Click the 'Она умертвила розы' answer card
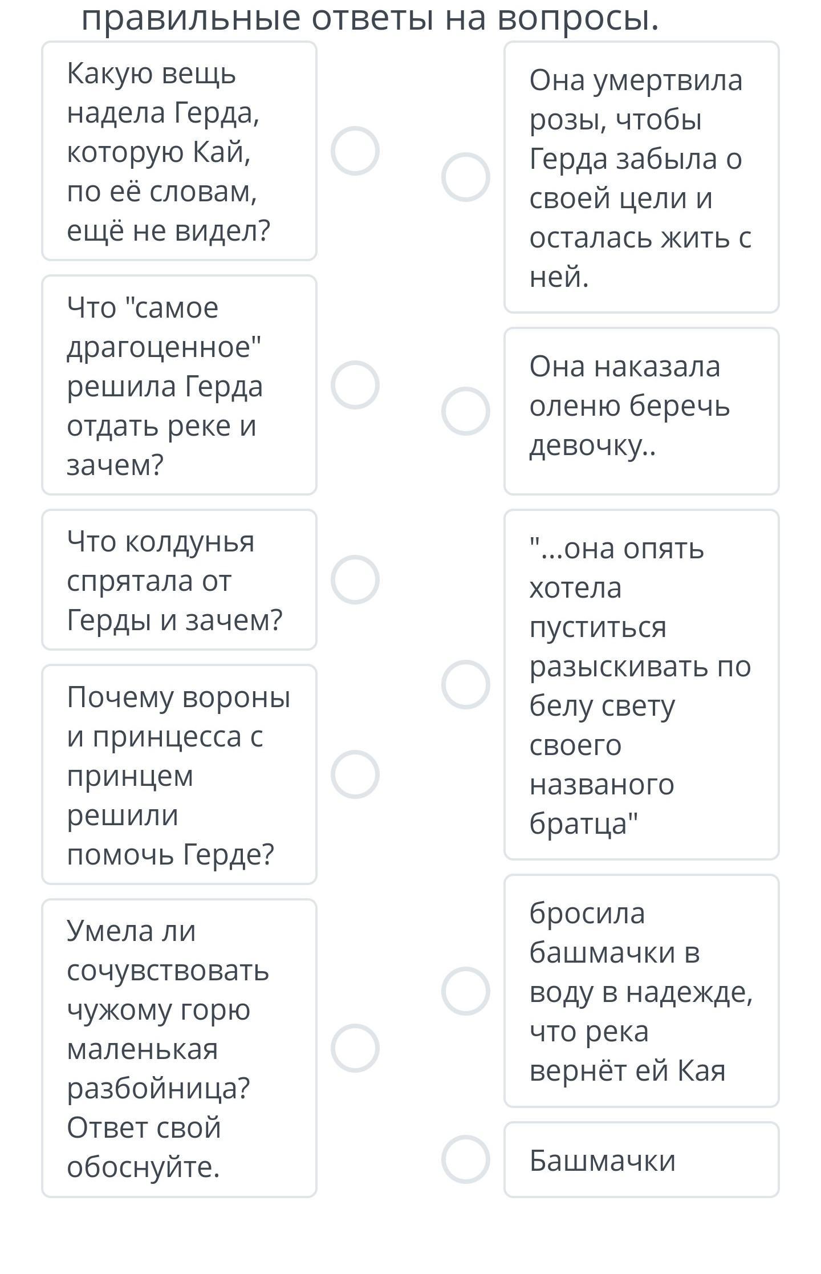 (x=641, y=177)
